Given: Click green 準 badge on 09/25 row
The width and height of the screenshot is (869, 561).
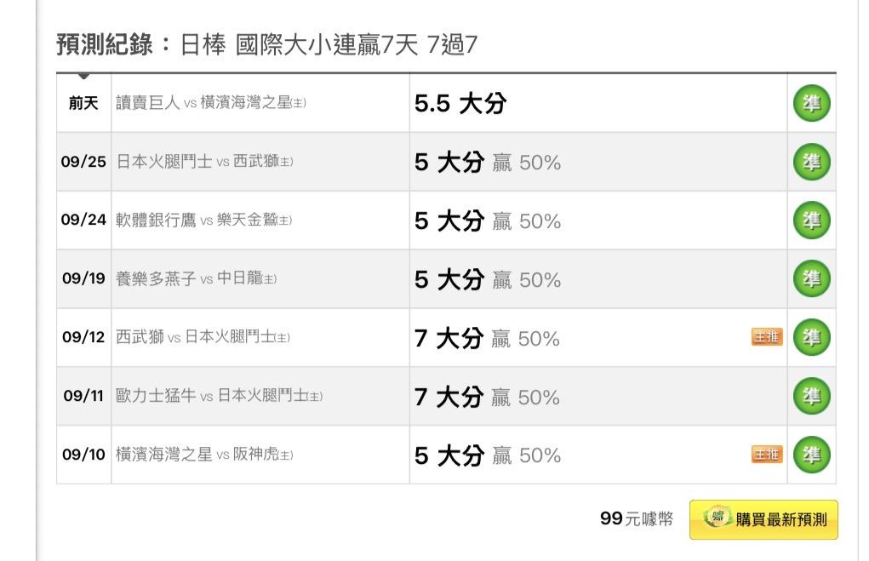Looking at the screenshot, I should pyautogui.click(x=811, y=162).
